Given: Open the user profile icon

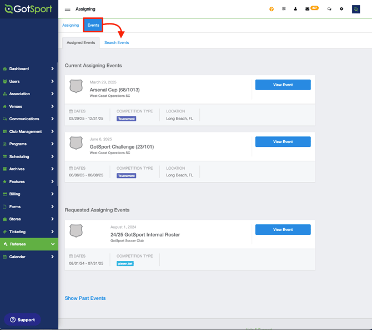Looking at the screenshot, I should coord(295,9).
